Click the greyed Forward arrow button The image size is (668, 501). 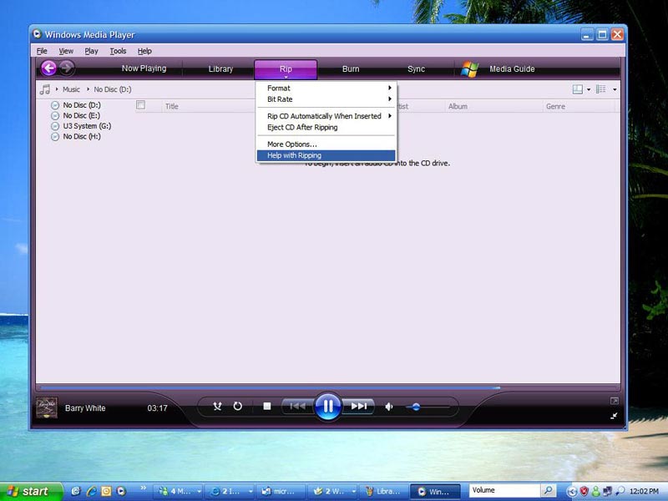[67, 68]
